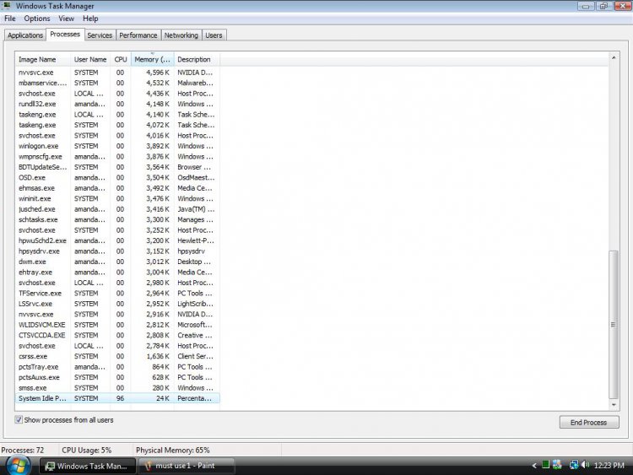Expand hidden system tray icons arrow
Image resolution: width=633 pixels, height=475 pixels.
(x=534, y=465)
